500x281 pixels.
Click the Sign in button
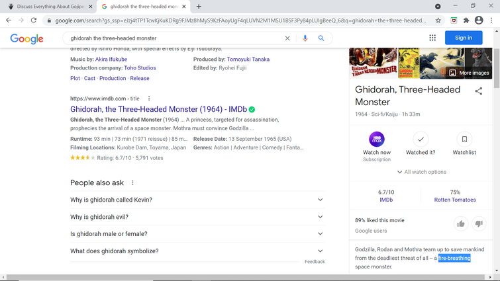pyautogui.click(x=464, y=38)
